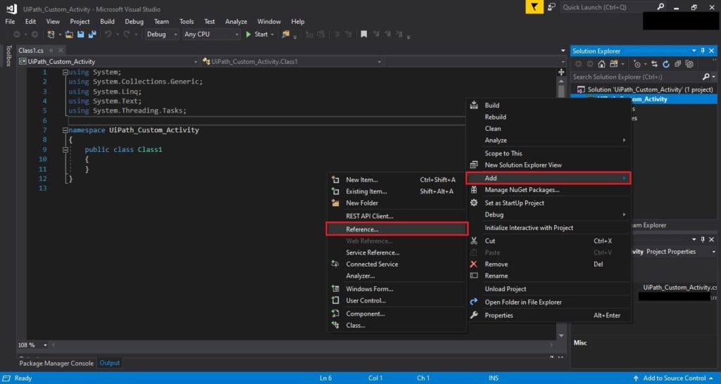Click Rebuild in the project context menu
This screenshot has width=721, height=384.
tap(549, 117)
